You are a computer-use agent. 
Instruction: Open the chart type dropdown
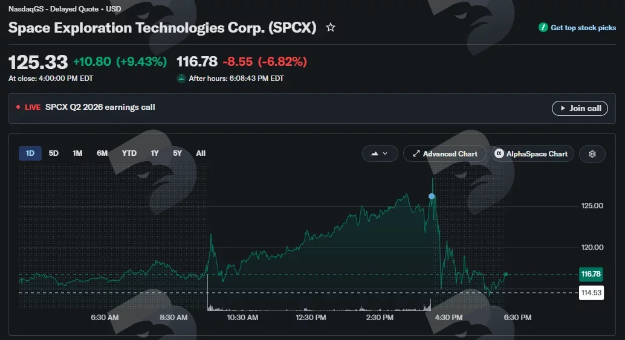click(380, 153)
